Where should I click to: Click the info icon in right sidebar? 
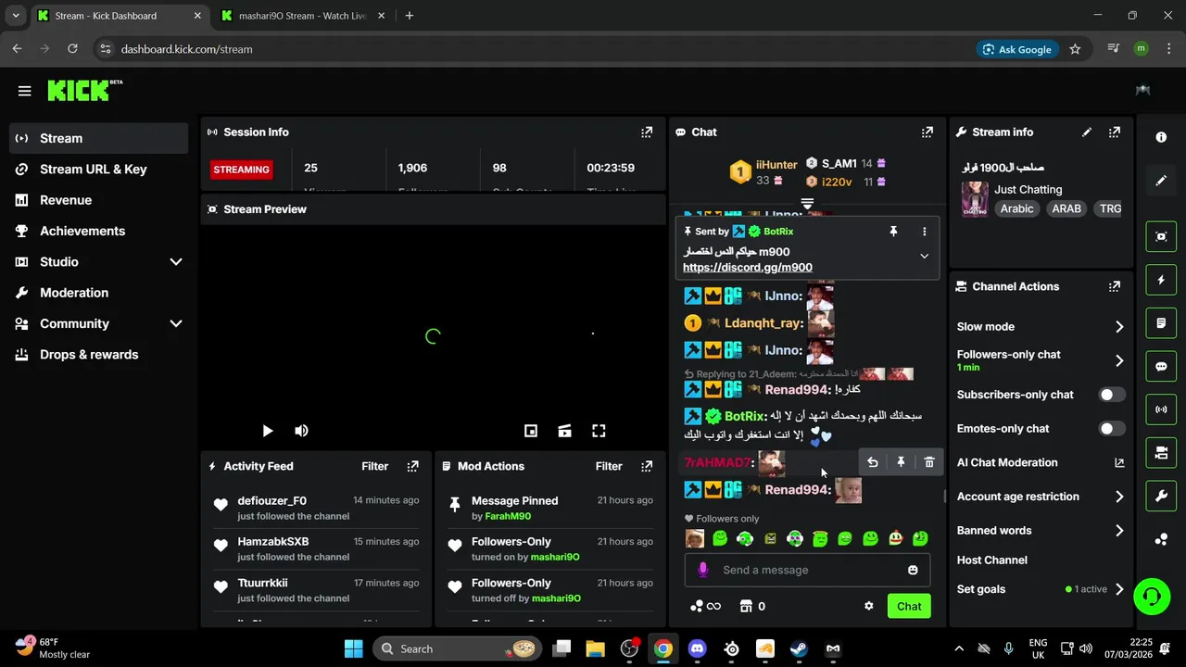(x=1161, y=137)
